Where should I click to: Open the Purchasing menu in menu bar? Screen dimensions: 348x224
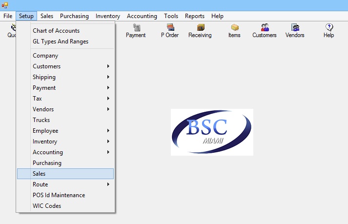[x=74, y=16]
